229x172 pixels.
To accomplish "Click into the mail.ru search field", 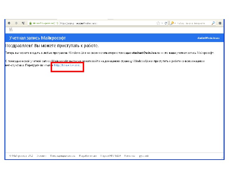I will pos(193,23).
